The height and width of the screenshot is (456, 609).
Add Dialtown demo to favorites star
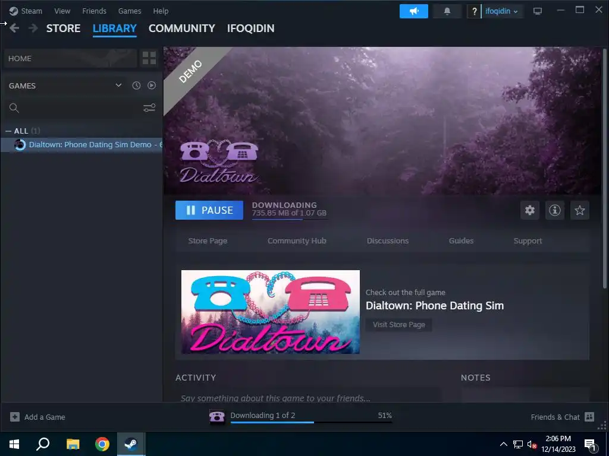(579, 210)
